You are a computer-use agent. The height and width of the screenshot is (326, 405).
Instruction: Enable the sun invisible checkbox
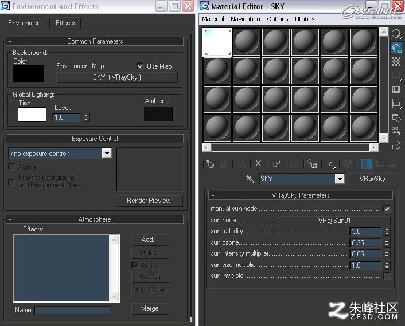point(387,276)
